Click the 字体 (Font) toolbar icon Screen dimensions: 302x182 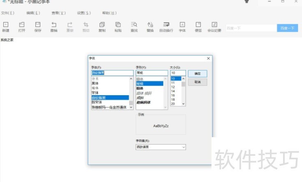(x=182, y=27)
